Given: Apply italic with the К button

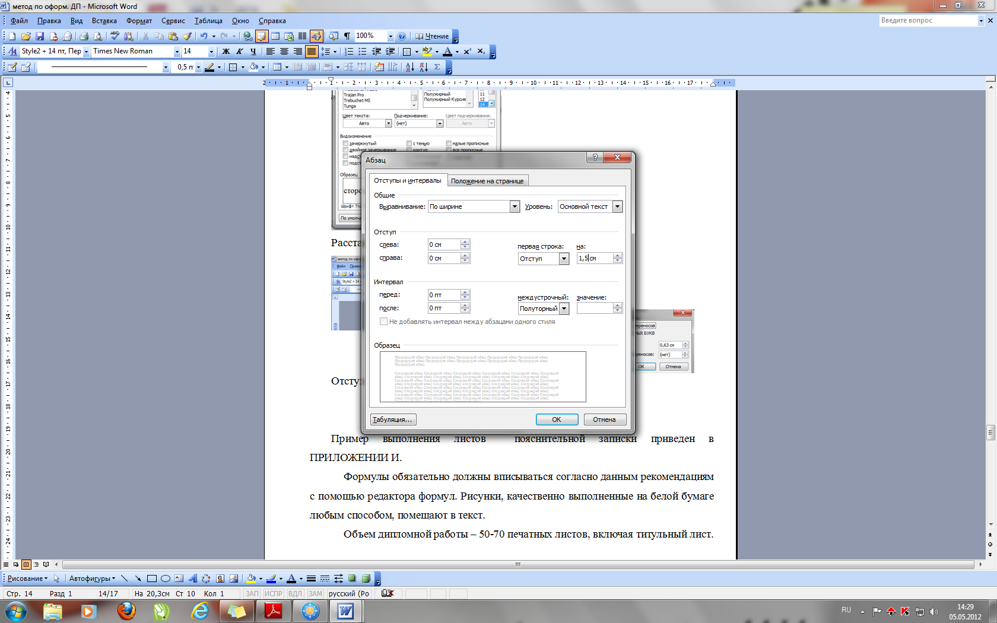Looking at the screenshot, I should (x=239, y=52).
